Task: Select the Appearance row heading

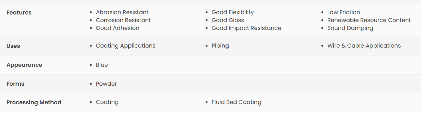Action: (x=24, y=65)
